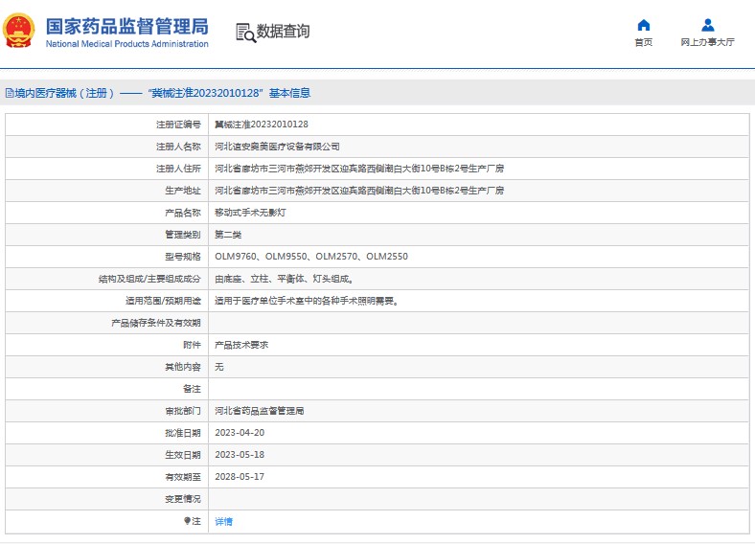This screenshot has width=755, height=544.
Task: Open the 详情 link in the bottom row
Action: 223,521
